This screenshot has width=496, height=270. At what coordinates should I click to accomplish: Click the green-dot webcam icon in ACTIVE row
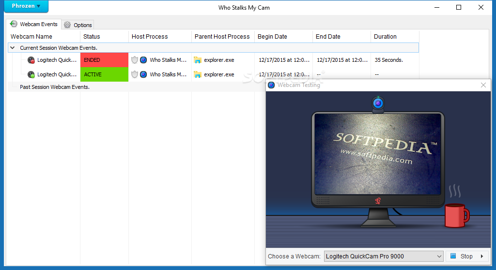pyautogui.click(x=31, y=74)
